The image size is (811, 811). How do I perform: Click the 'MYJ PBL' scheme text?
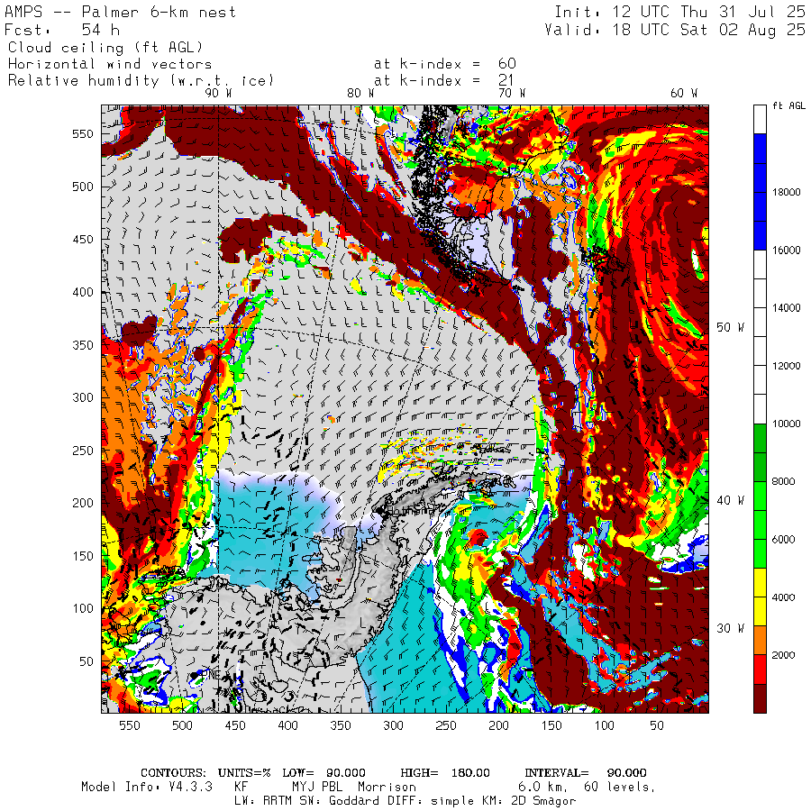[315, 787]
